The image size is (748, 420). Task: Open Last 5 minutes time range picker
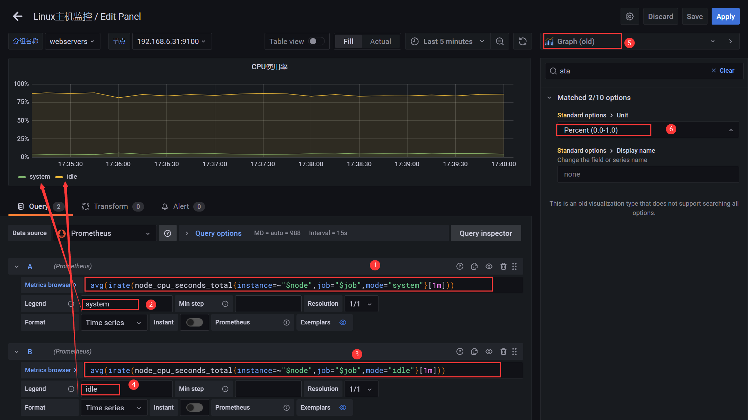(448, 42)
